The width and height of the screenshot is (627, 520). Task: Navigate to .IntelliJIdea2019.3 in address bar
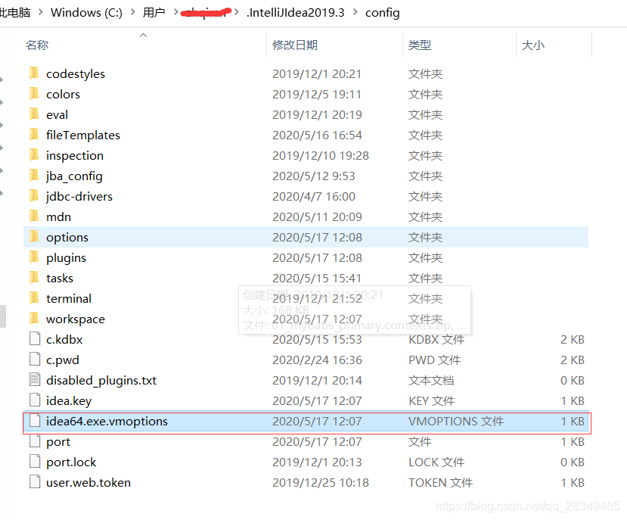point(296,13)
